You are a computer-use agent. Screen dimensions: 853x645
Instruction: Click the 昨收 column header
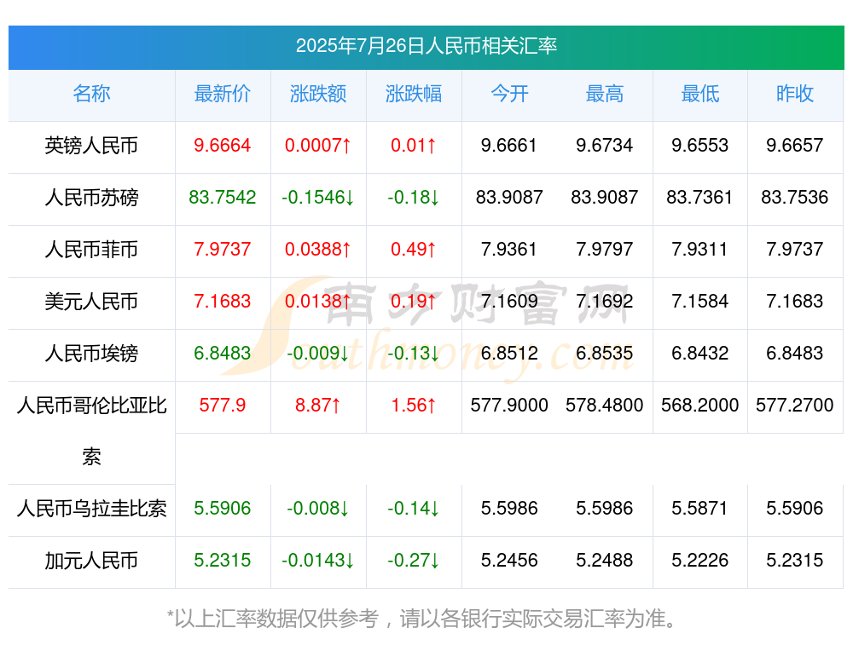tap(795, 94)
